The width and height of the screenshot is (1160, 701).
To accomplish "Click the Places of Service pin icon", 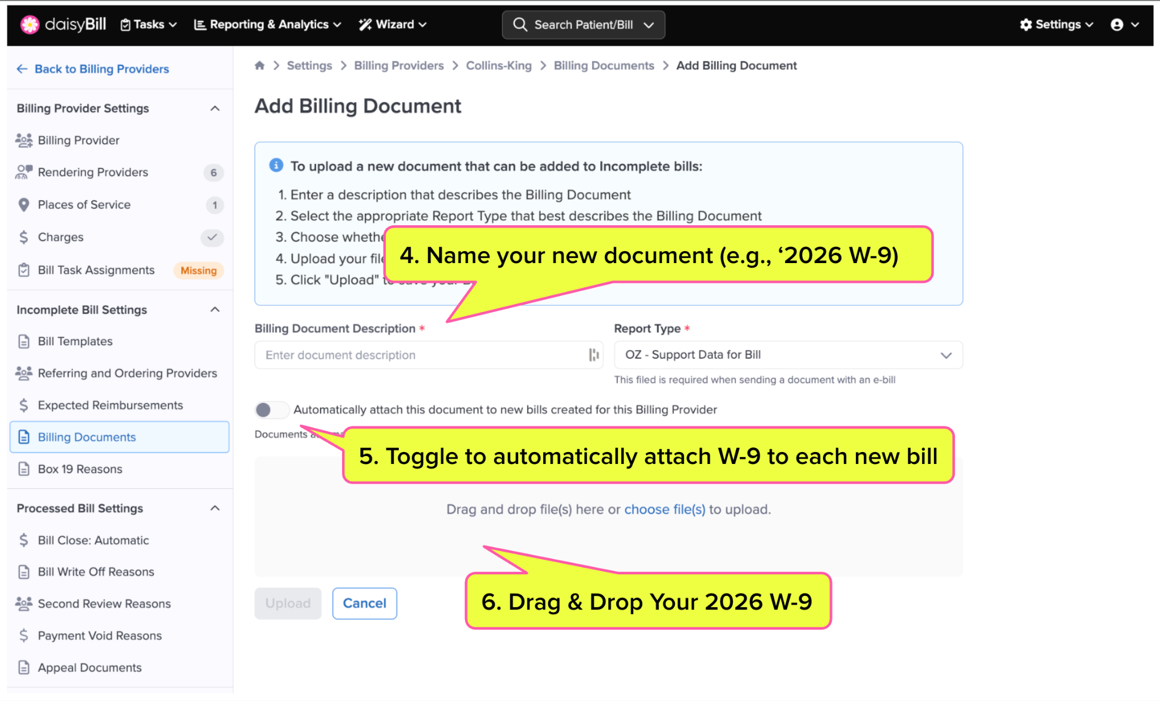I will [24, 205].
